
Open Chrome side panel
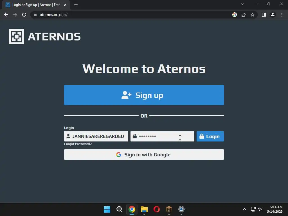coord(264,15)
